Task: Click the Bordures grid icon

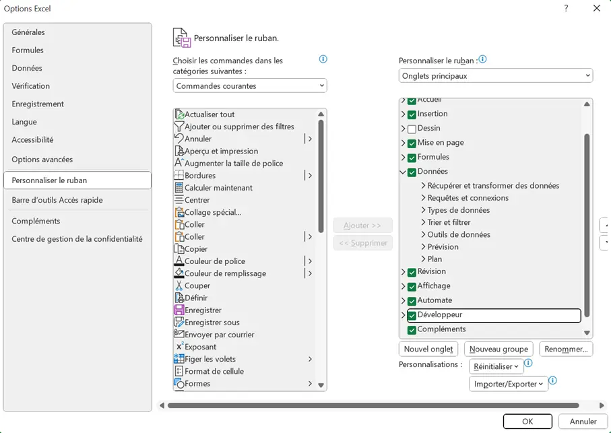Action: (x=179, y=176)
